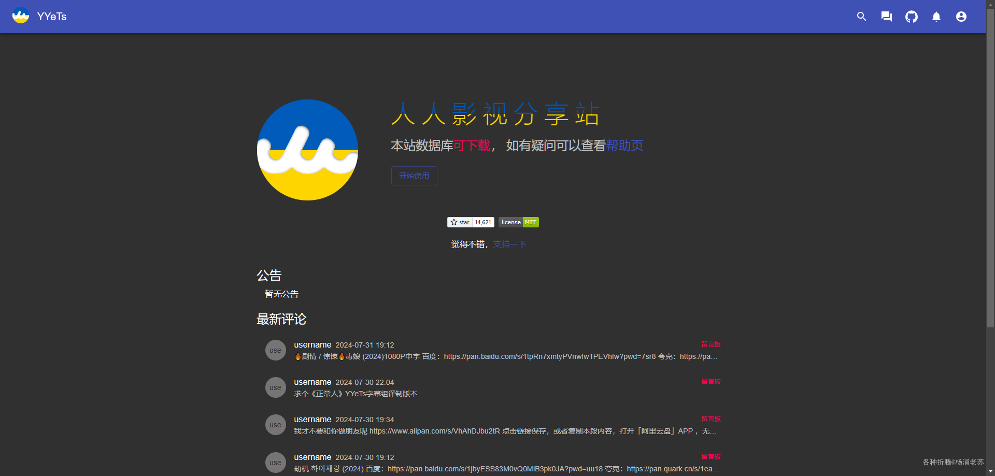
Task: Click the timestamp 2024-07-31 19:12
Action: click(365, 345)
